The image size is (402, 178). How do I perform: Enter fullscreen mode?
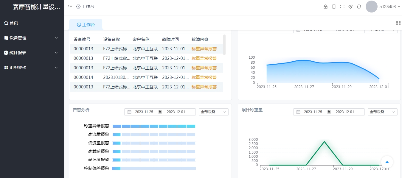pos(342,6)
